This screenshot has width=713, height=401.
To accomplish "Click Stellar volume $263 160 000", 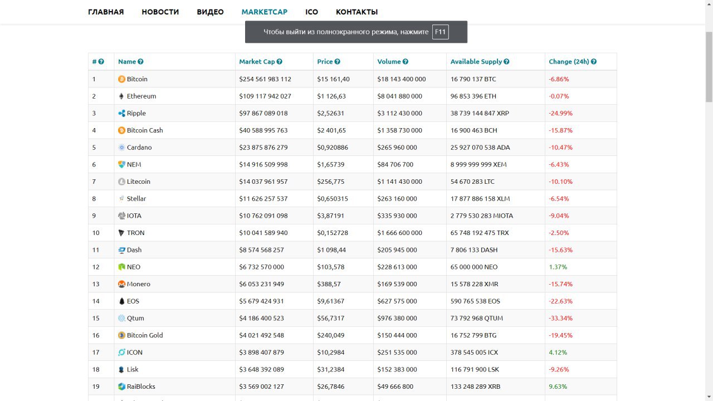I will point(397,199).
